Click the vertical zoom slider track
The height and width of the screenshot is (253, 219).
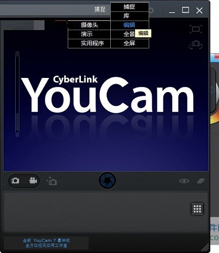[x=17, y=95]
